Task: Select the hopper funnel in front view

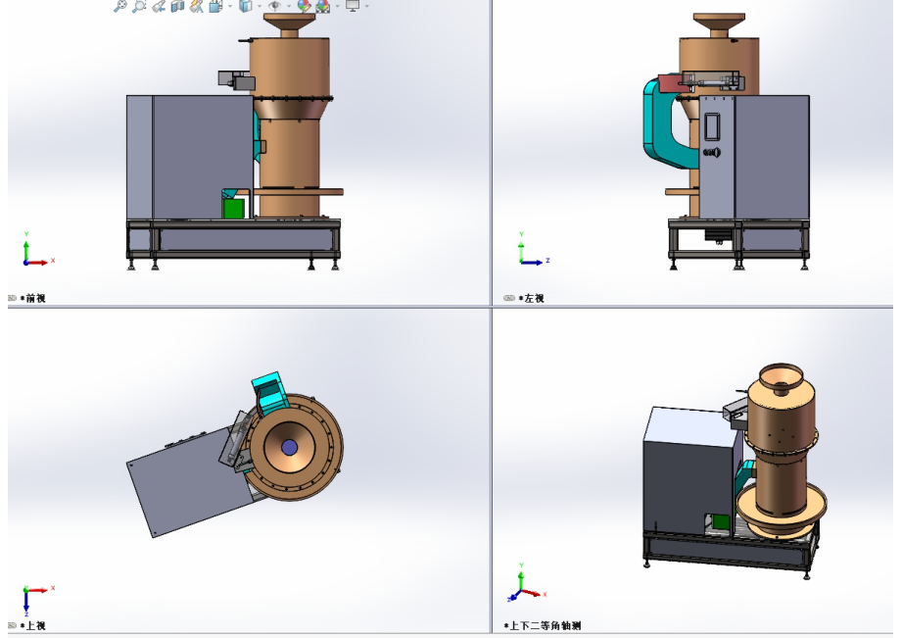Action: click(290, 24)
